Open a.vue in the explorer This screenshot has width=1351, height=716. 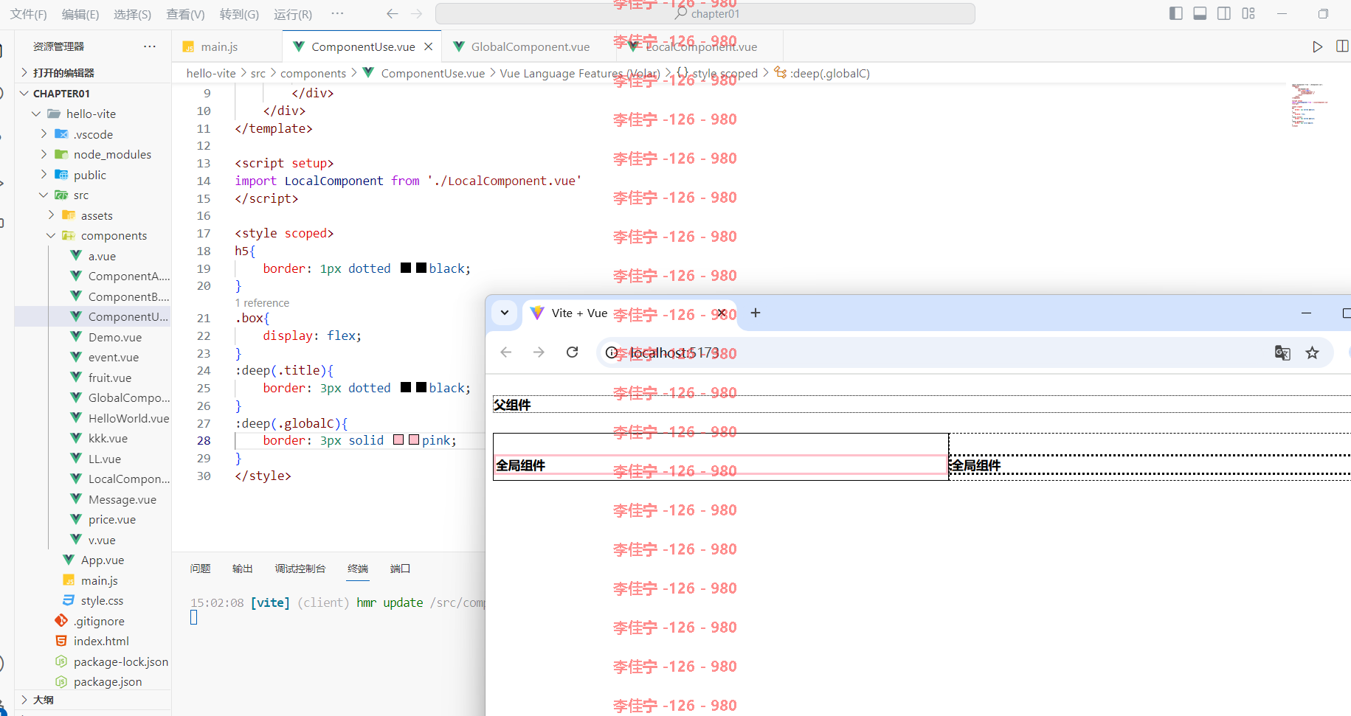102,256
